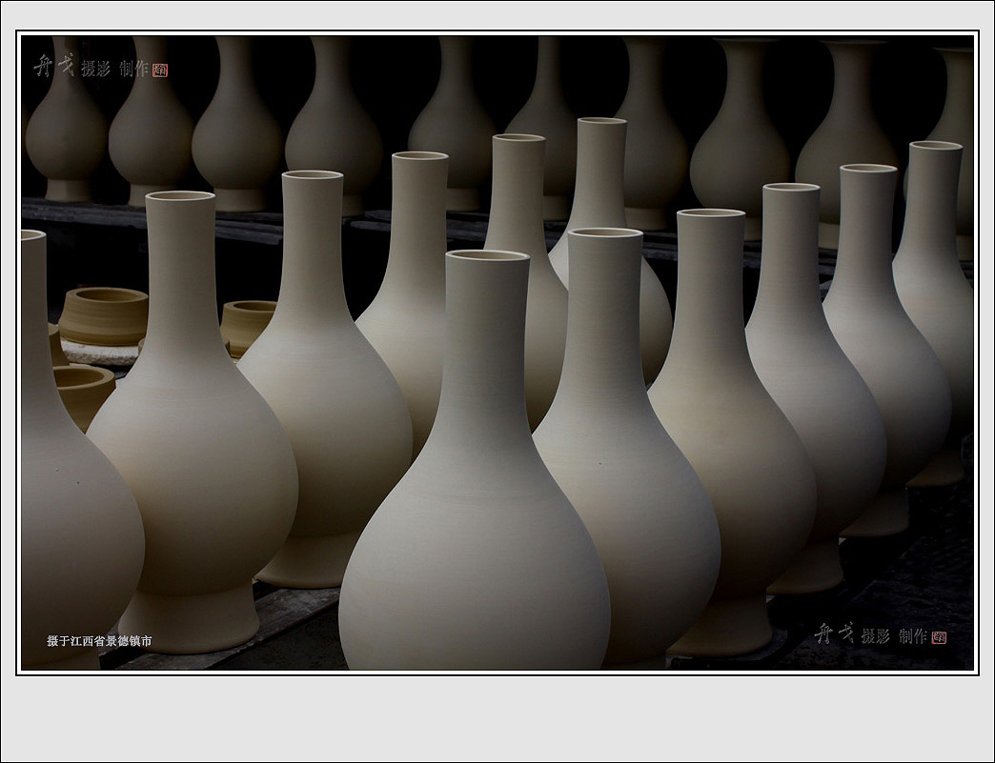
Task: Click the large shallow clay bowl on the left
Action: pos(104,315)
